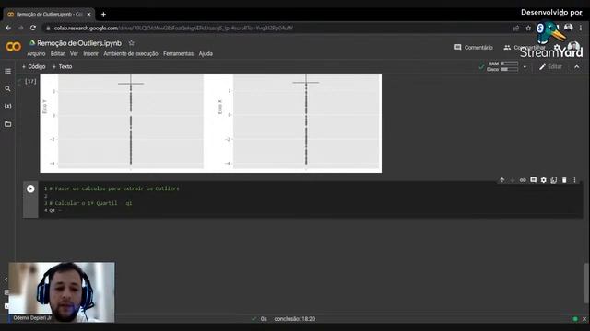Open the Ferramentas menu
This screenshot has width=590, height=331.
178,53
